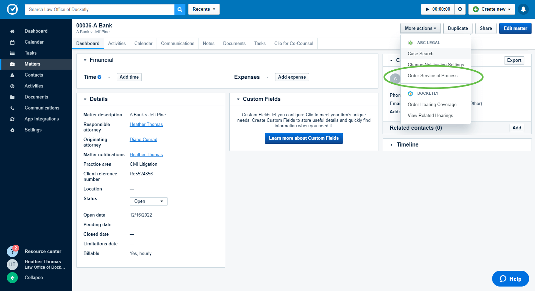Click Learn more about Custom Fields
Image resolution: width=535 pixels, height=291 pixels.
coord(304,138)
